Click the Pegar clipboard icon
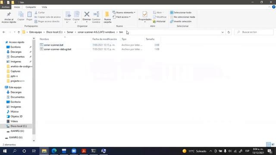The height and width of the screenshot is (155, 276). [x=29, y=14]
